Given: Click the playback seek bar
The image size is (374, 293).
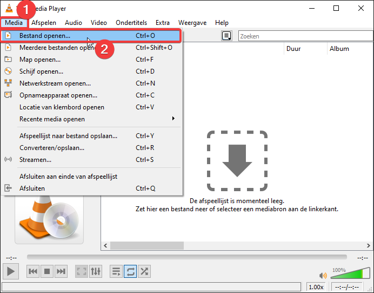Looking at the screenshot, I should 187,257.
